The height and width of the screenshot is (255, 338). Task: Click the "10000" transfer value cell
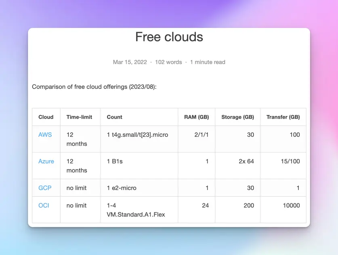point(291,206)
